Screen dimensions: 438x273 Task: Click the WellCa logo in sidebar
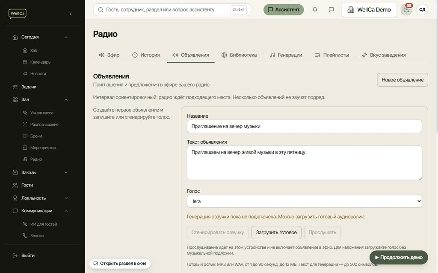(x=17, y=13)
